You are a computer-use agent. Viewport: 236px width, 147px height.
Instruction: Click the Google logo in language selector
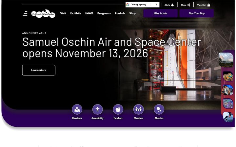click(128, 5)
